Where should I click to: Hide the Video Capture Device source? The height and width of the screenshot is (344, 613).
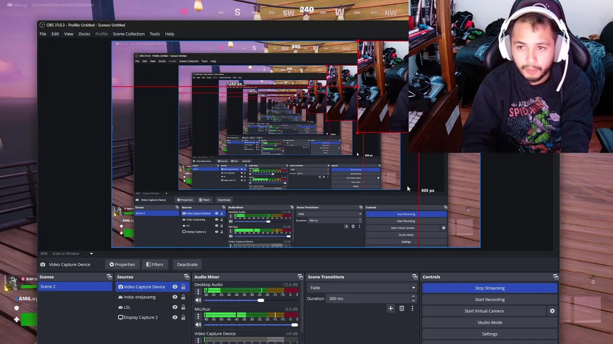(175, 287)
